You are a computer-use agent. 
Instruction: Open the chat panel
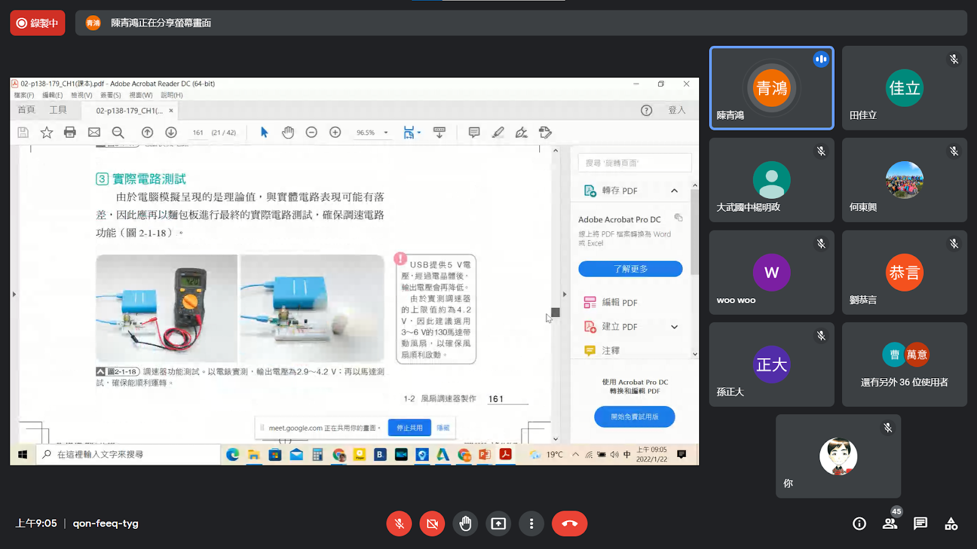tap(920, 523)
